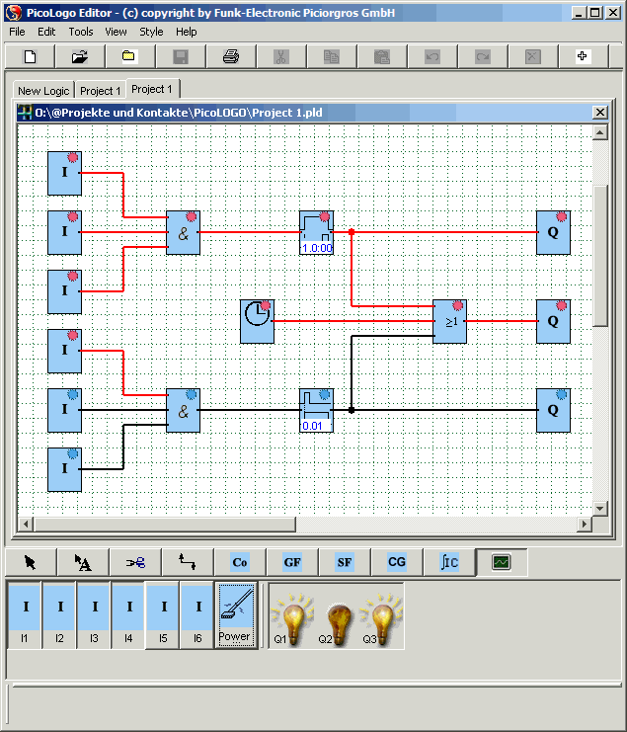Viewport: 627px width, 732px height.
Task: Click the Print toolbar icon
Action: [230, 56]
